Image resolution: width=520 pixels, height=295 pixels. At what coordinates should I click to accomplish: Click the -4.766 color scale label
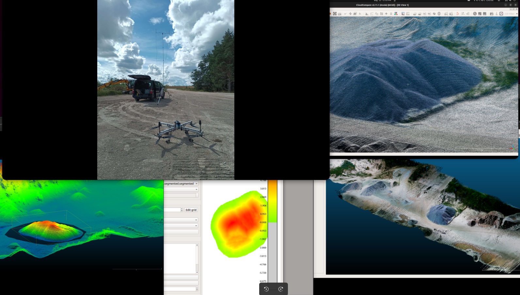click(x=263, y=264)
